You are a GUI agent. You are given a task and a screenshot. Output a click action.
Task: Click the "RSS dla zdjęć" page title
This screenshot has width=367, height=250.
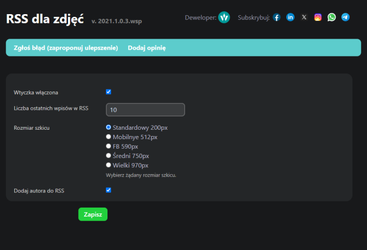pyautogui.click(x=45, y=19)
